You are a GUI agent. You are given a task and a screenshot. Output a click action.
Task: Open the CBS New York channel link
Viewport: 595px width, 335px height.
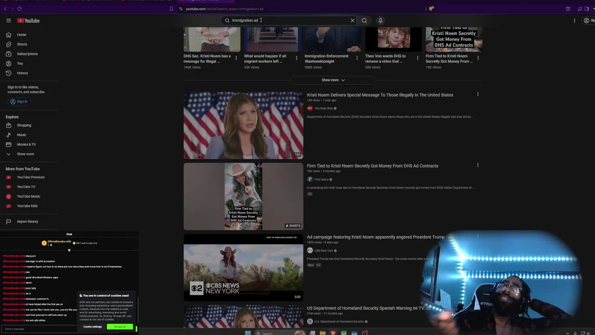coord(324,250)
